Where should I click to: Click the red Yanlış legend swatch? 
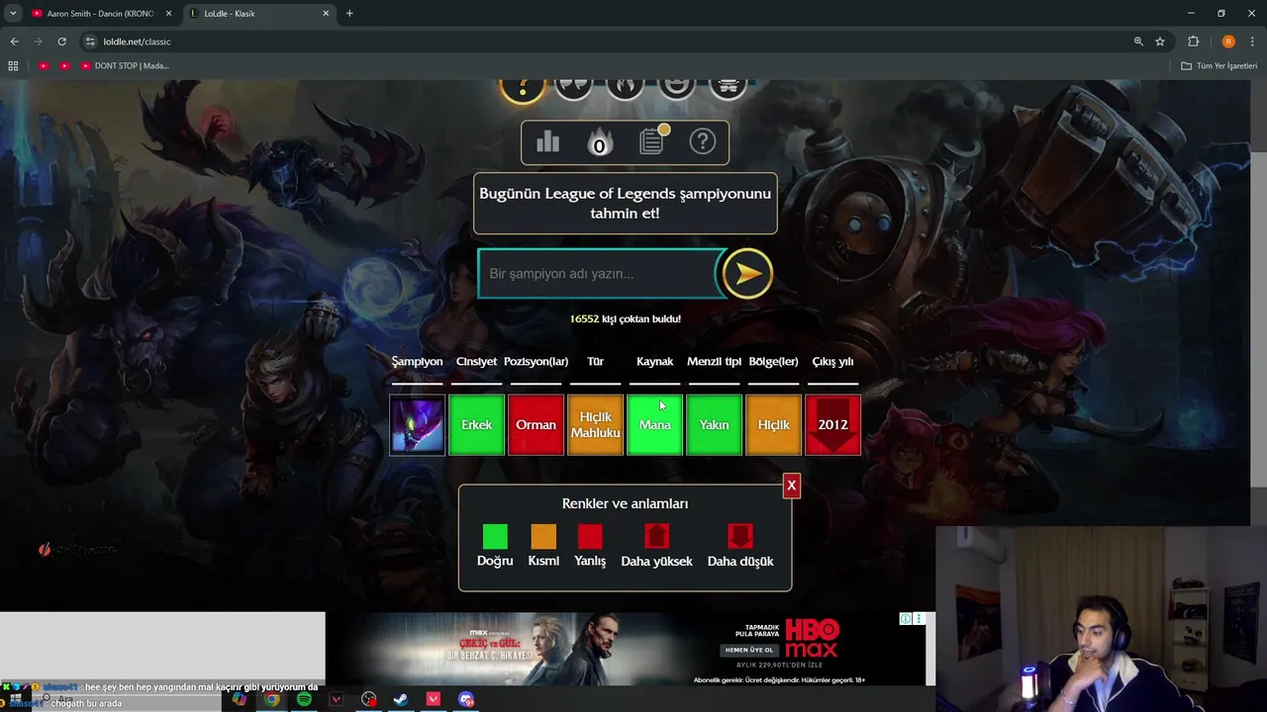(590, 537)
